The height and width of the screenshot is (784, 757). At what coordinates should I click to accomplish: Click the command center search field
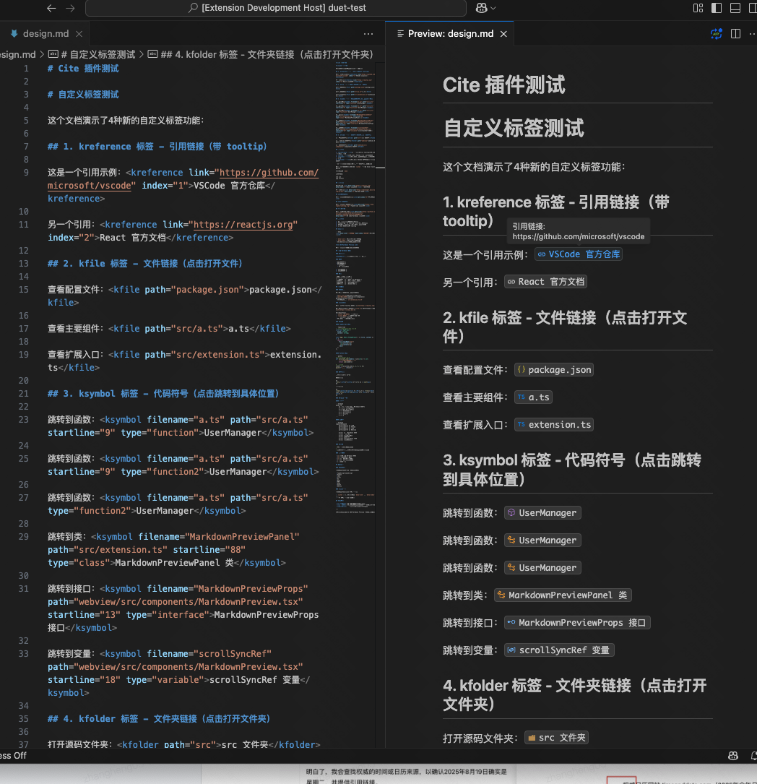point(276,8)
